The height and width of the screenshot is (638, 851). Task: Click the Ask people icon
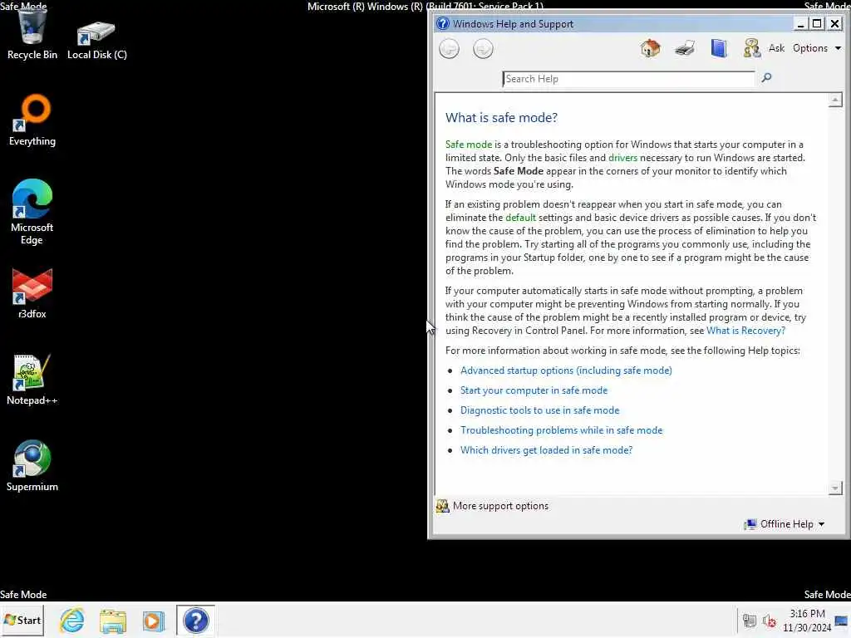(x=751, y=48)
